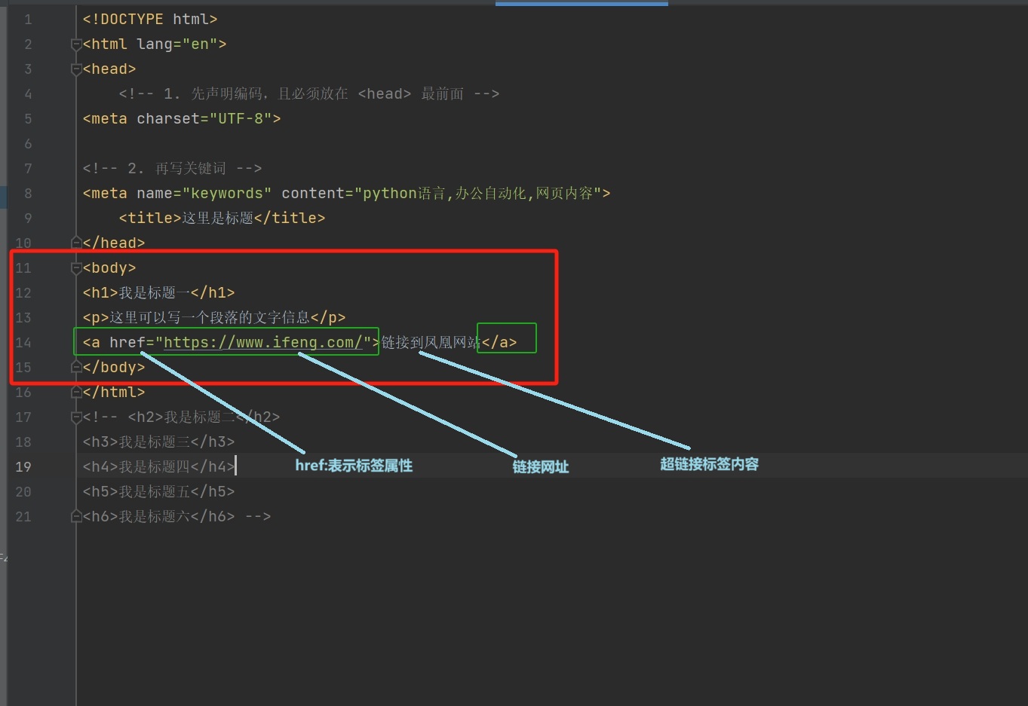1028x706 pixels.
Task: Select line number 19 in the gutter
Action: click(23, 466)
